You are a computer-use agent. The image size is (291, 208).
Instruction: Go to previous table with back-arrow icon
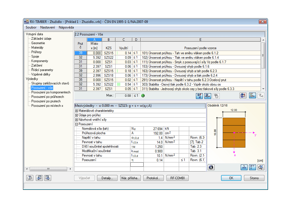tap(39, 178)
